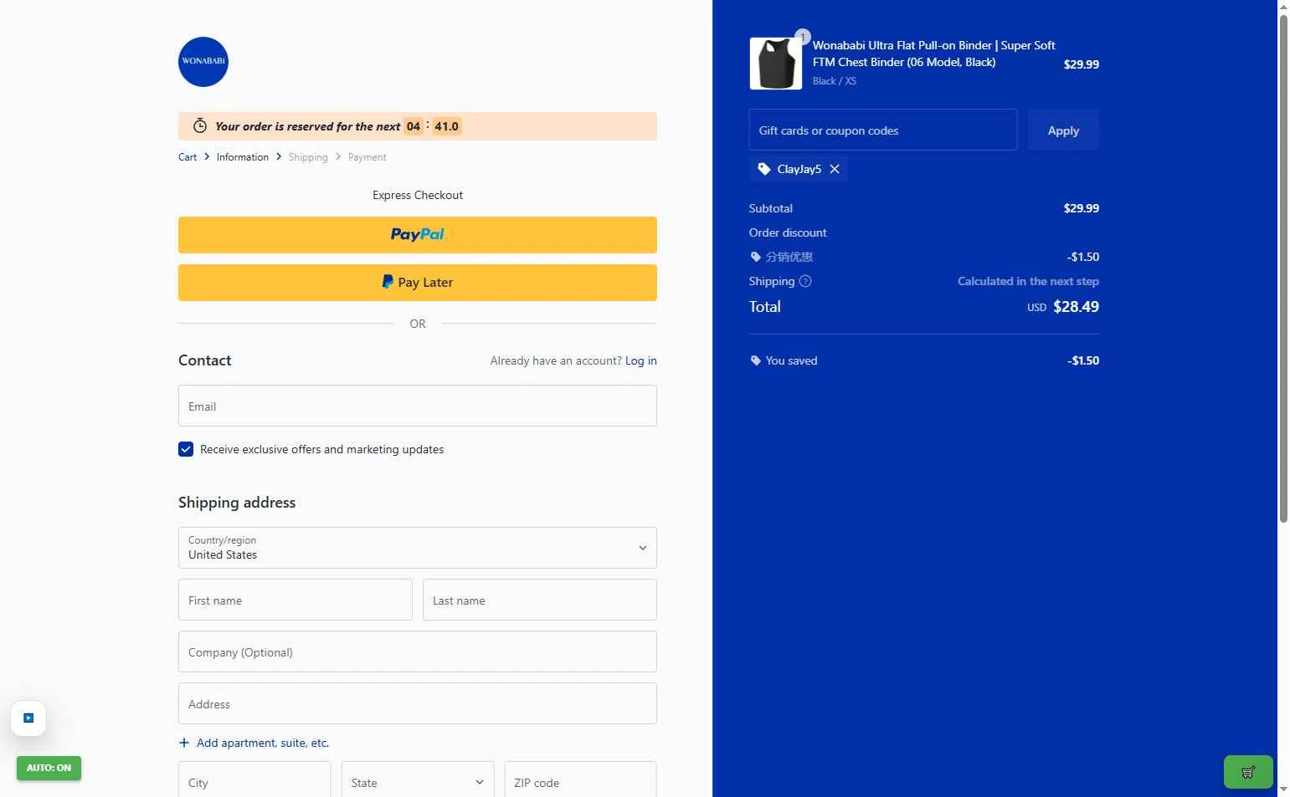The height and width of the screenshot is (797, 1290).
Task: Click the plus icon for apartment
Action: (x=184, y=743)
